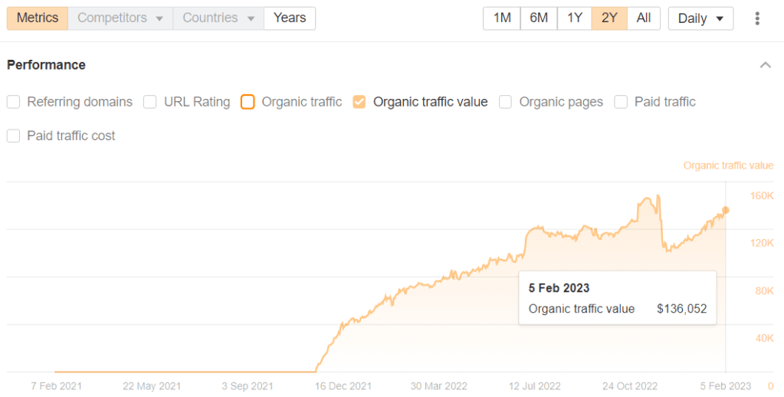Viewport: 784px width, 397px height.
Task: Toggle the Organic traffic checkbox
Action: [x=248, y=102]
